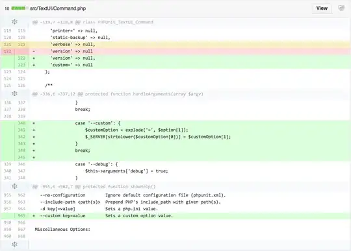The image size is (351, 251).
Task: Click the 'printer=' => null line
Action: tap(175, 30)
